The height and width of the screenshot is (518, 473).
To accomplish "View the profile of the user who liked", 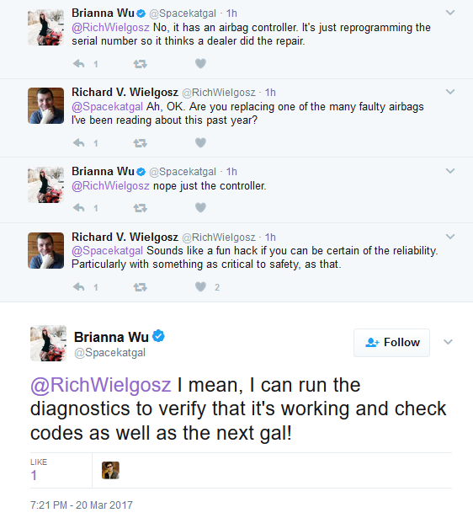I will pos(110,470).
